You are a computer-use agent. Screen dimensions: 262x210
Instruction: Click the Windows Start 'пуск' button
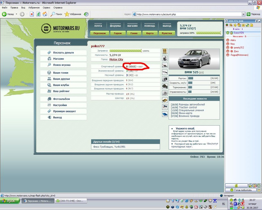(10, 201)
